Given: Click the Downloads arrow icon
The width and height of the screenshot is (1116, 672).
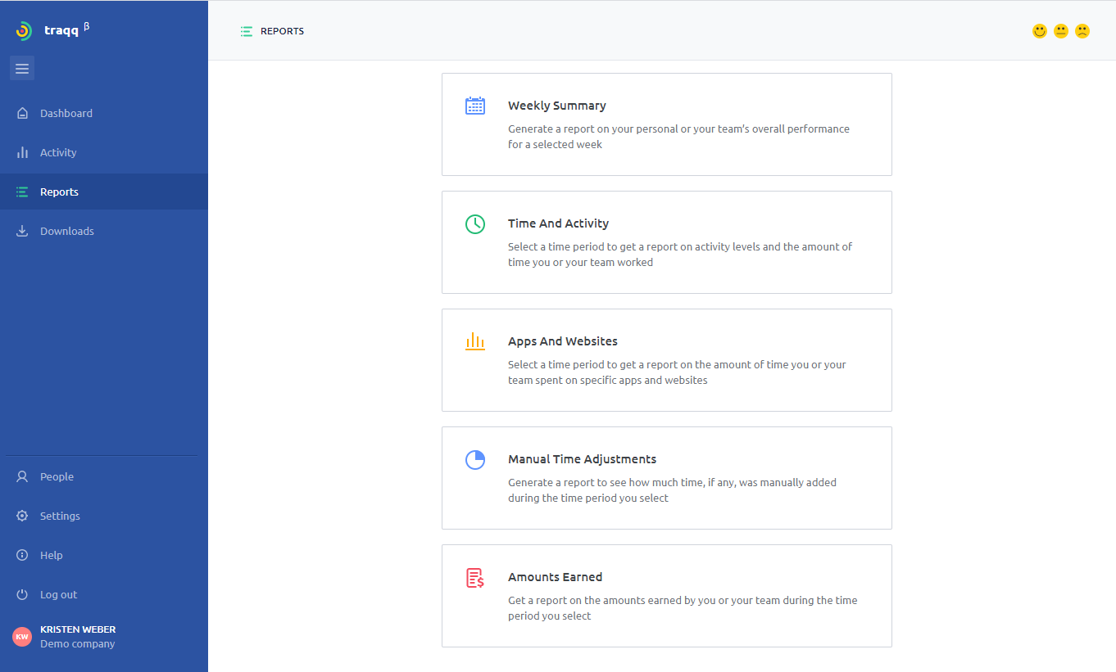Looking at the screenshot, I should pyautogui.click(x=21, y=231).
